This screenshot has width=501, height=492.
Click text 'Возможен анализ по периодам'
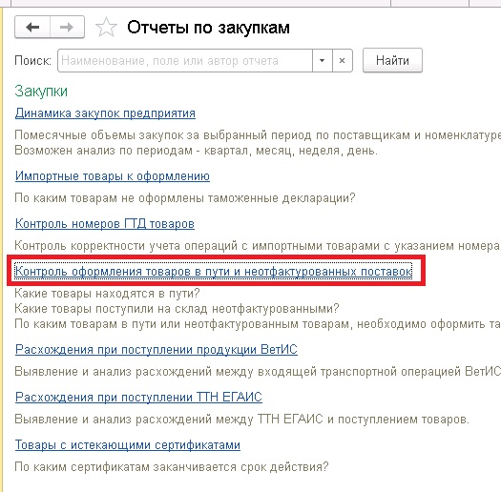coord(103,151)
